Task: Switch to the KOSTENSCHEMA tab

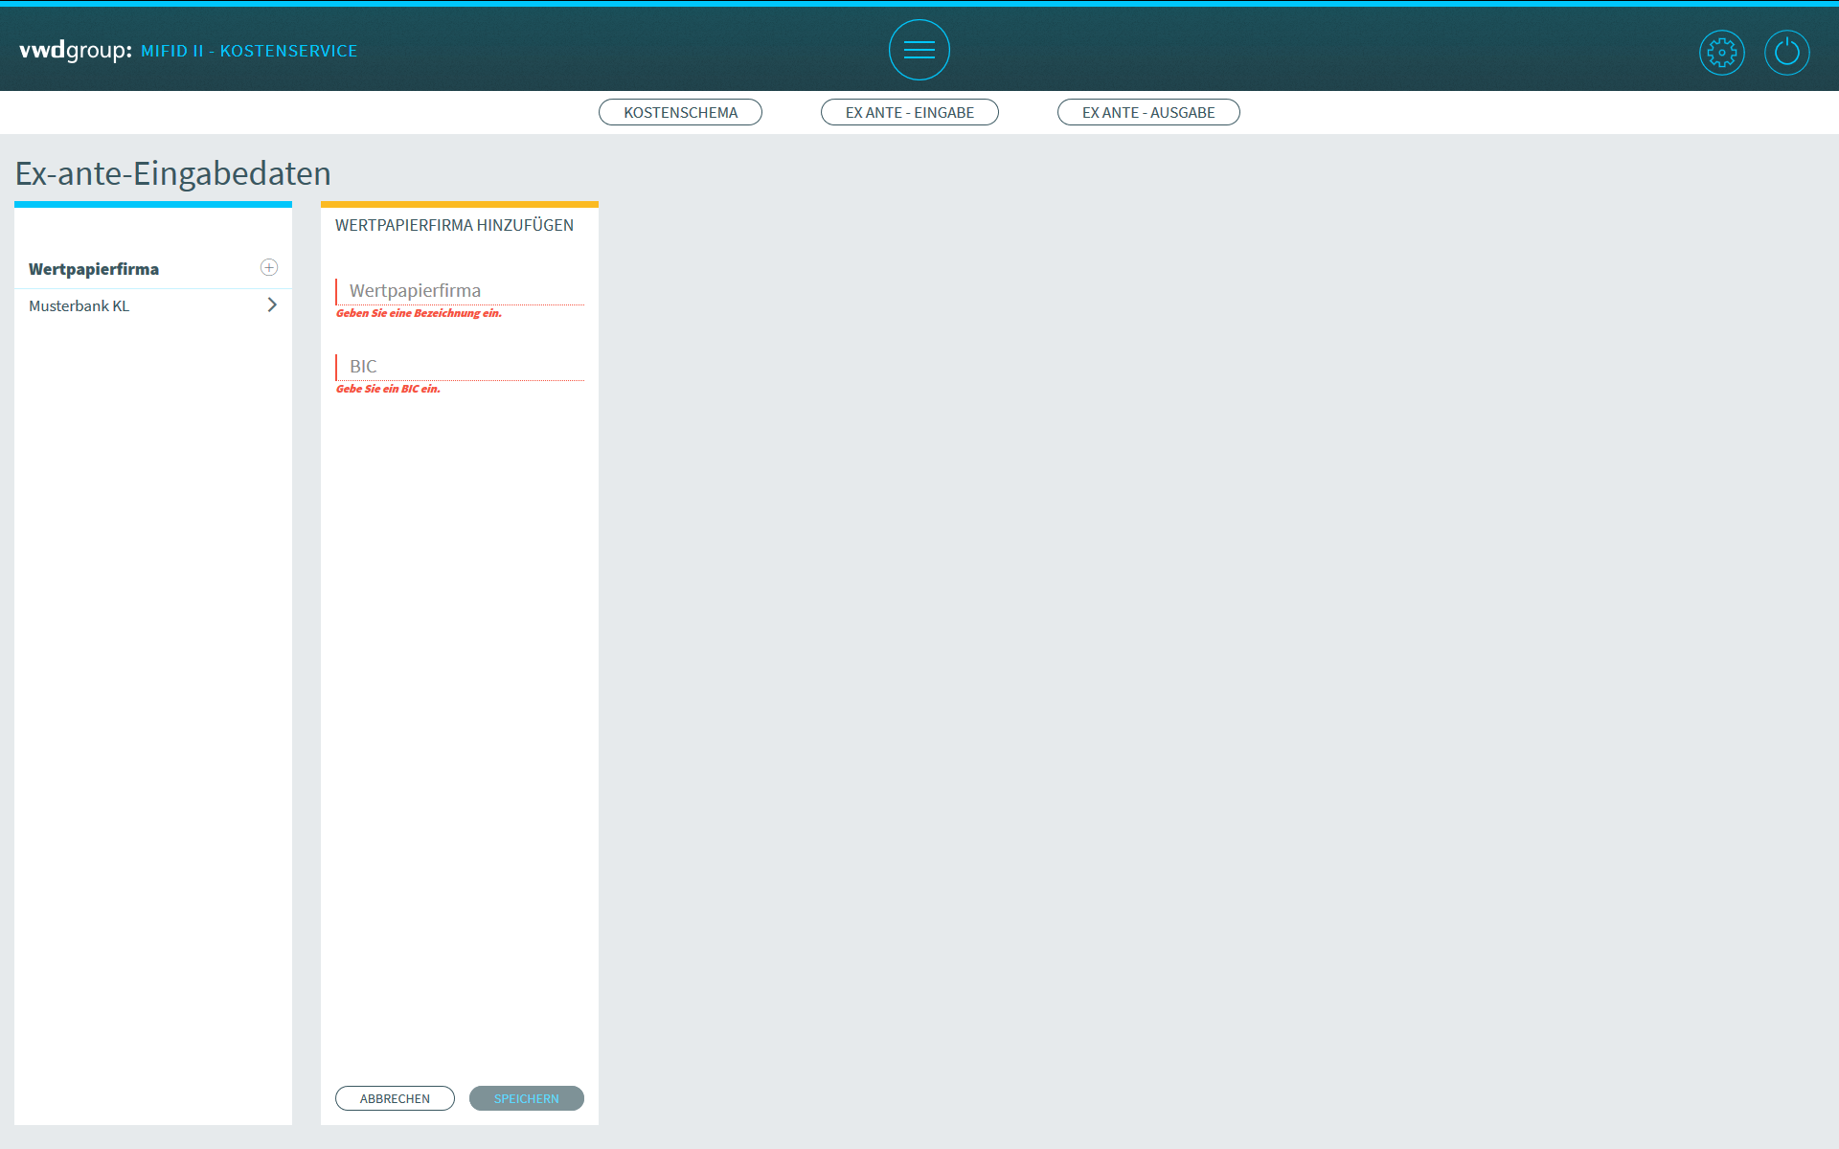Action: [x=680, y=112]
